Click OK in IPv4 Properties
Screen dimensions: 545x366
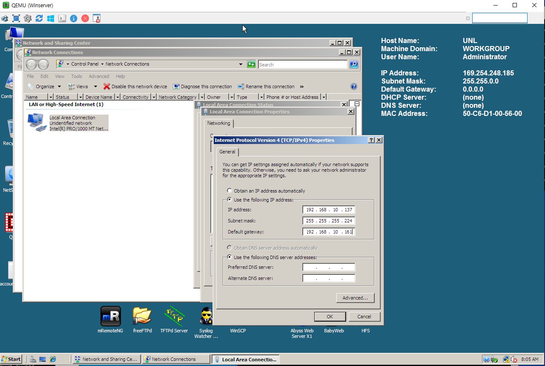(x=330, y=317)
